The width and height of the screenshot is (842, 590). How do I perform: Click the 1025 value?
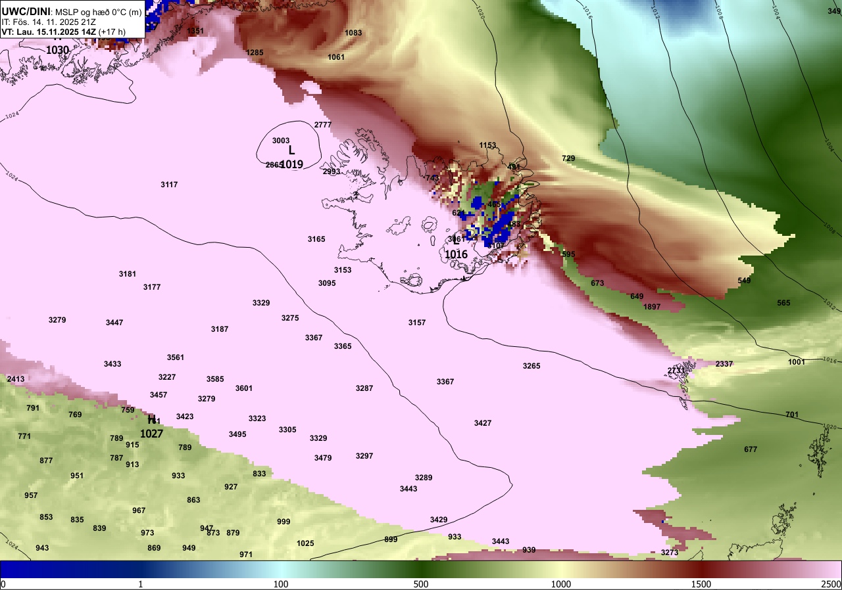[x=305, y=543]
